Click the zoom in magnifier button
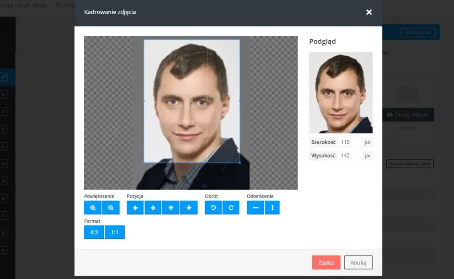 (93, 208)
